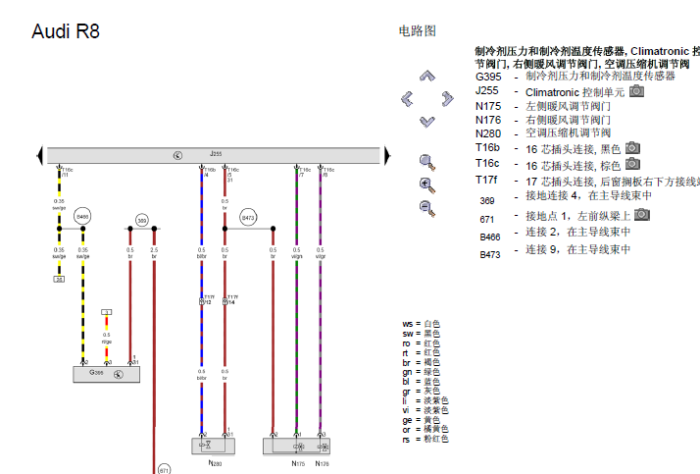The height and width of the screenshot is (474, 700).
Task: Click the black right arrow beside J255 bar
Action: point(387,155)
